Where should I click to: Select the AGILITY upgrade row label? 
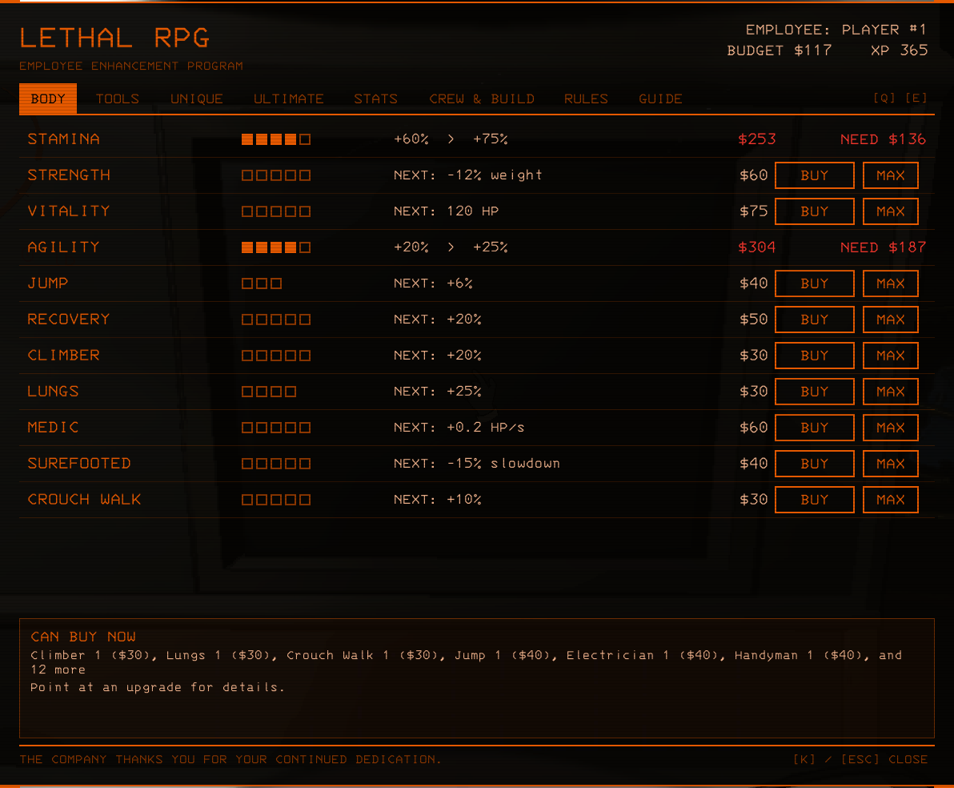[63, 247]
